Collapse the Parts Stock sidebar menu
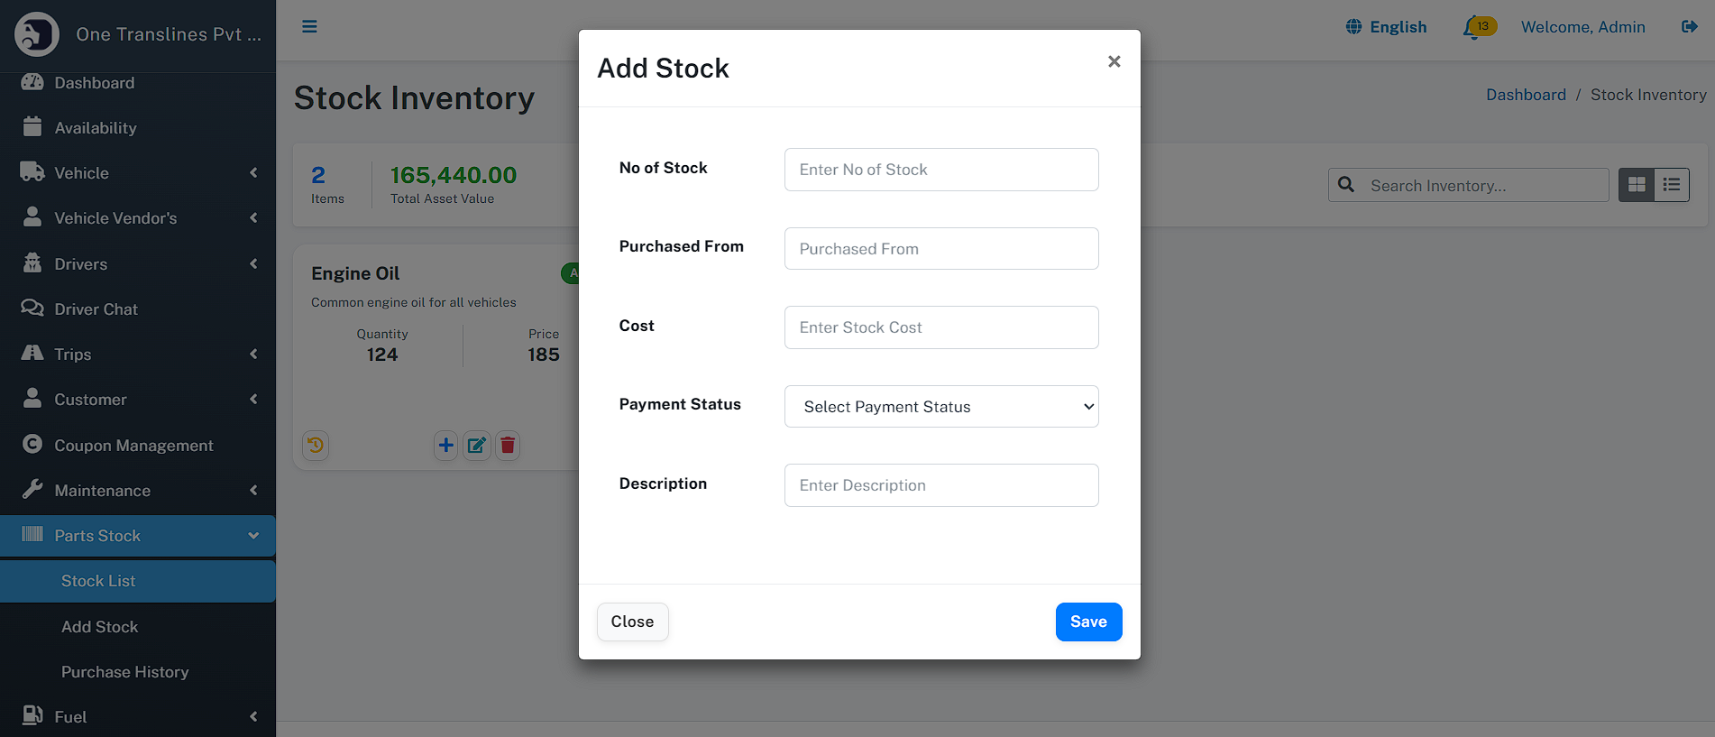Screen dimensions: 1715x737 click(x=138, y=536)
